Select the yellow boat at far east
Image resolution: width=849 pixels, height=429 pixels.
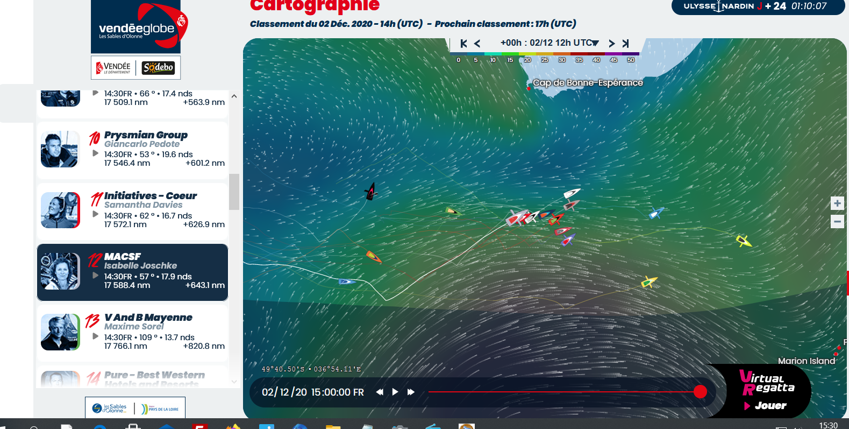744,241
